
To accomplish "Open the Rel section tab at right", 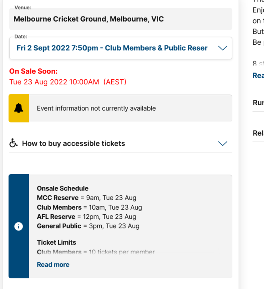I will coord(258,133).
